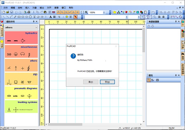The width and height of the screenshot is (185, 130).
Task: Open the font name dropdown
Action: click(x=127, y=17)
